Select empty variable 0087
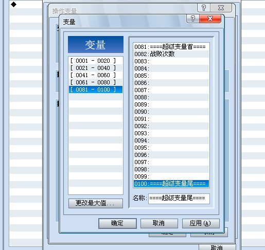Screen dimensions: 265x250 [x=171, y=90]
